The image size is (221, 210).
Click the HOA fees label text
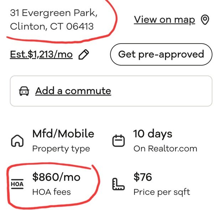click(52, 192)
